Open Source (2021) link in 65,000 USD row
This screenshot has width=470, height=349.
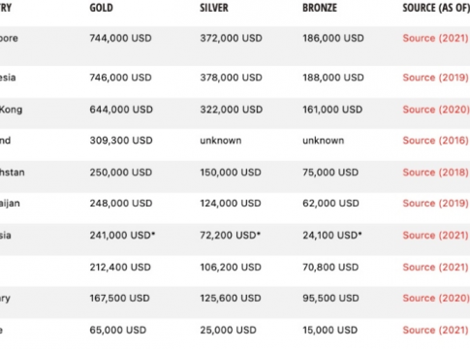pos(435,330)
